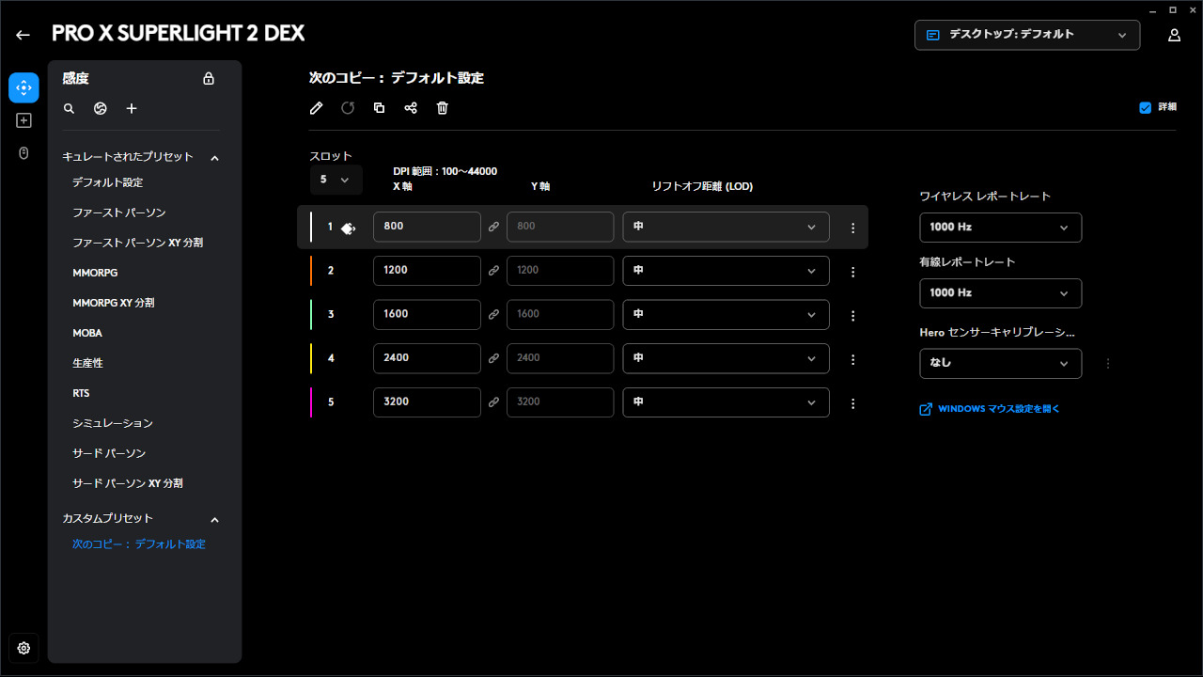This screenshot has height=677, width=1203.
Task: Select the サード パーソン preset
Action: (x=109, y=453)
